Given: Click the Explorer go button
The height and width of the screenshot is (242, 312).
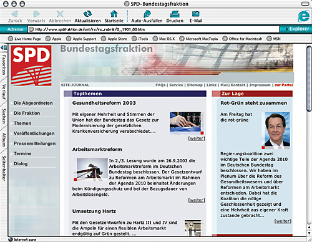Looking at the screenshot, I should pyautogui.click(x=296, y=29).
